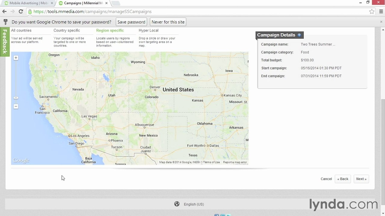Proceed with the Next » button
The height and width of the screenshot is (216, 385).
pos(361,179)
